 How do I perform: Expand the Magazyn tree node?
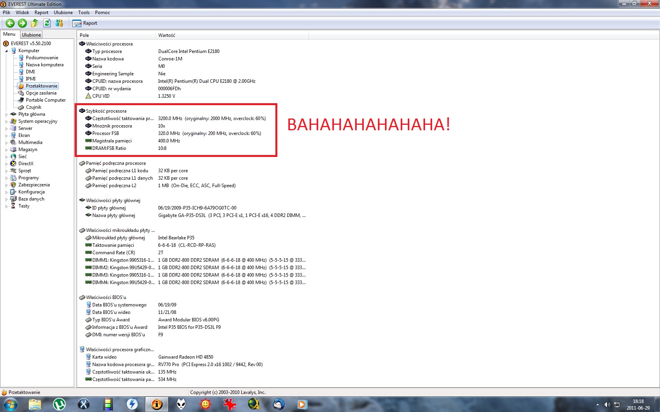tap(6, 150)
